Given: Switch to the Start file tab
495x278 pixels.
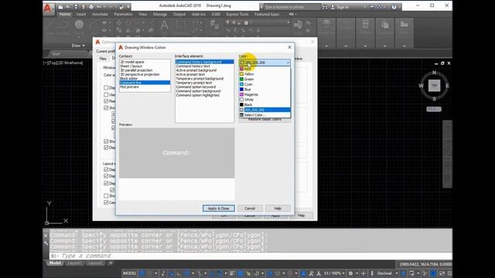Looking at the screenshot, I should 56,54.
